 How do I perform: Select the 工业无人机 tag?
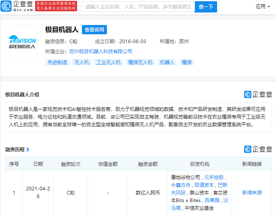click(x=109, y=62)
